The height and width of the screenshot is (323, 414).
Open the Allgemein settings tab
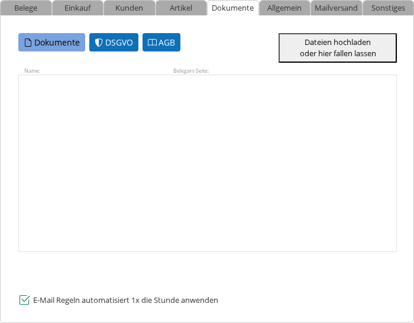pos(284,8)
